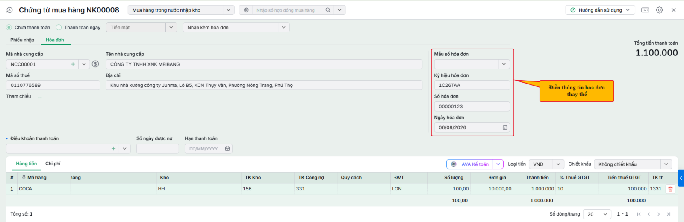Change rows per page from 20
Screen dimensions: 684x222
coord(598,214)
